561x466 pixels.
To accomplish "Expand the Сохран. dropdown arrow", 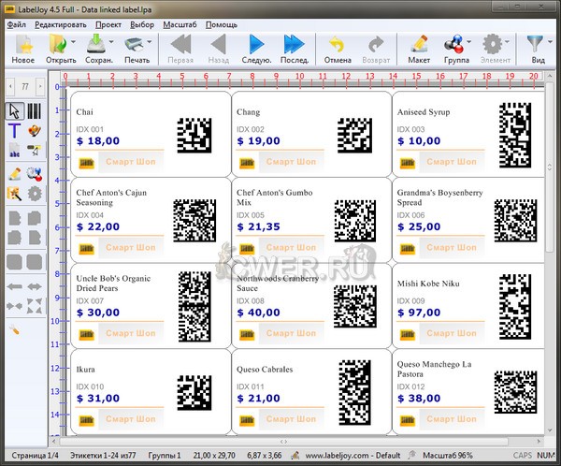I will (x=112, y=44).
